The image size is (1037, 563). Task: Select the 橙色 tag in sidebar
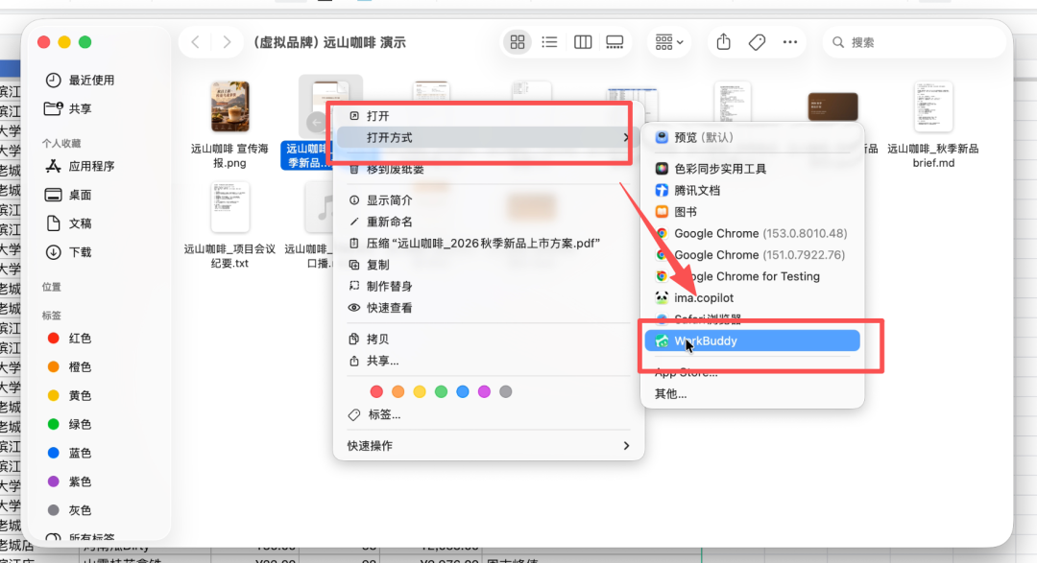point(68,366)
